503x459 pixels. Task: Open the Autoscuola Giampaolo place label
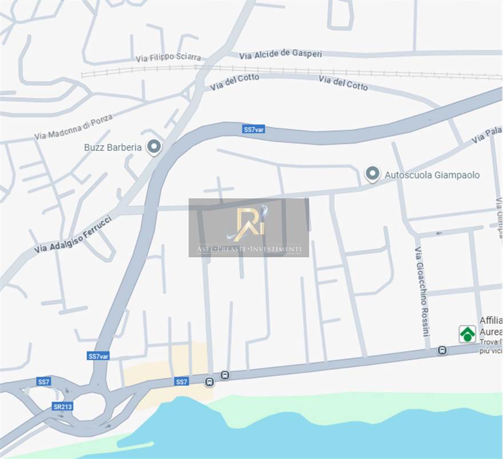pos(432,175)
